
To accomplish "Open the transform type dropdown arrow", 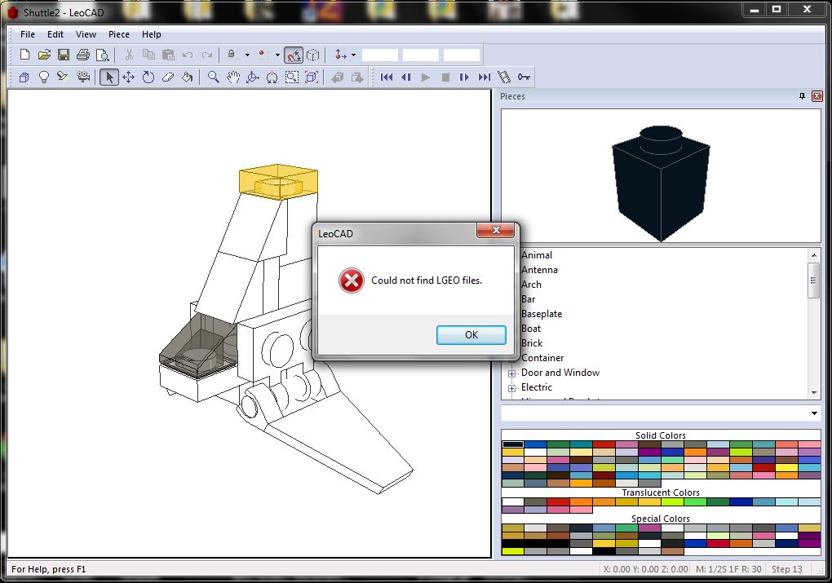I will 353,55.
